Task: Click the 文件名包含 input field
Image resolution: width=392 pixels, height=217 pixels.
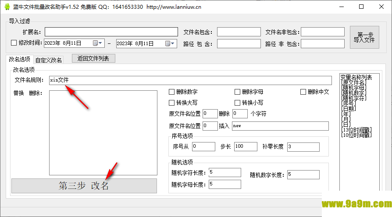Action: pos(239,32)
